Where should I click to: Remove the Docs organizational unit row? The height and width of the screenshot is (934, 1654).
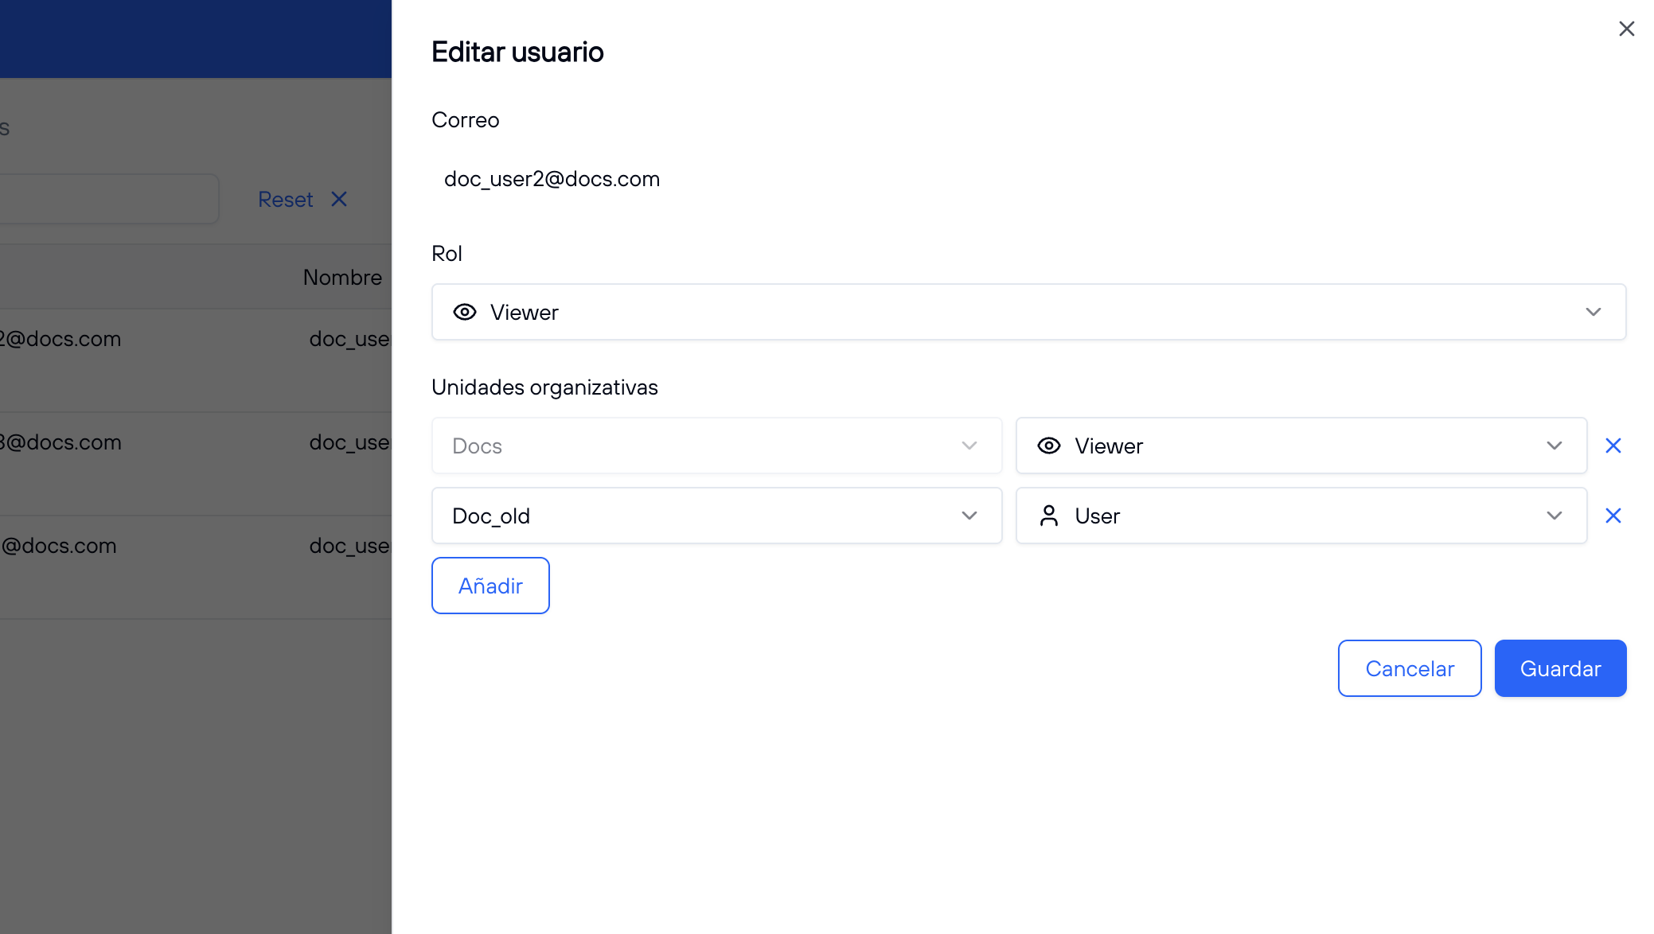tap(1613, 446)
